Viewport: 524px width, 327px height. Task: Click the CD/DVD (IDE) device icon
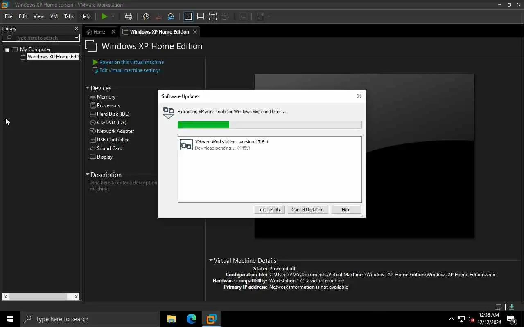click(93, 123)
